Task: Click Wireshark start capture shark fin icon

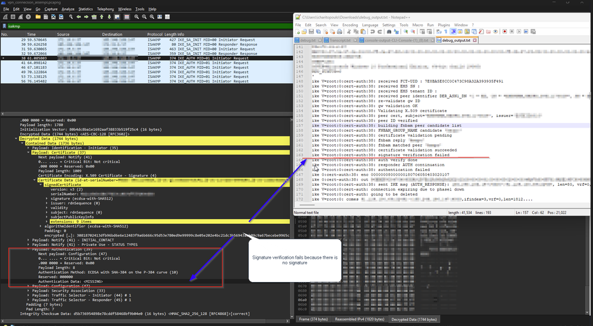Action: (5, 17)
